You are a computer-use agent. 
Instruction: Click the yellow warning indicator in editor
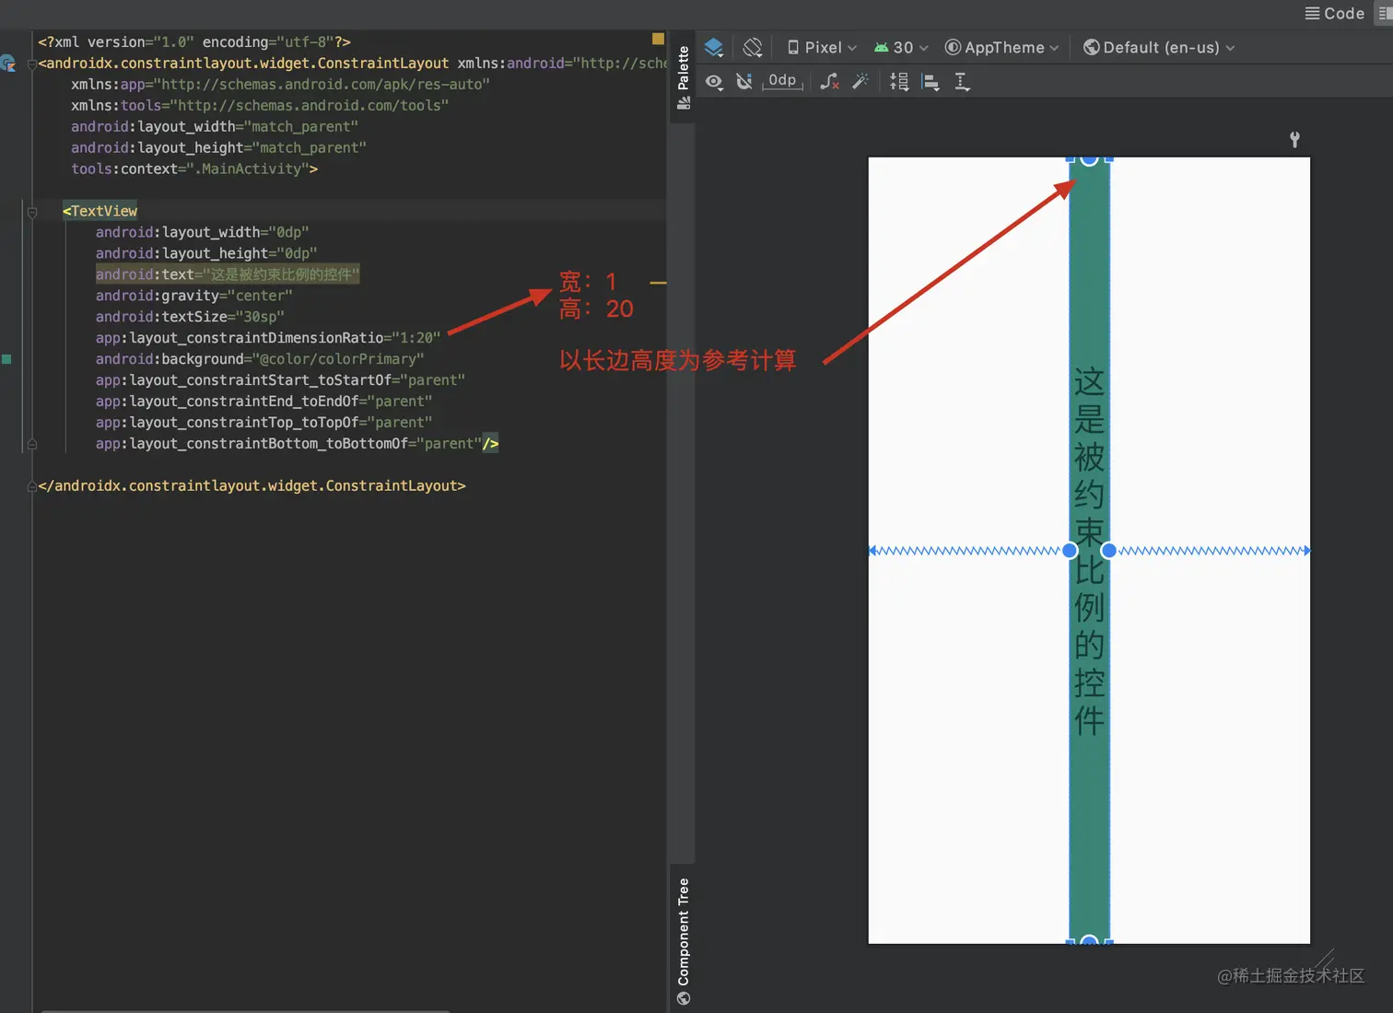point(658,39)
